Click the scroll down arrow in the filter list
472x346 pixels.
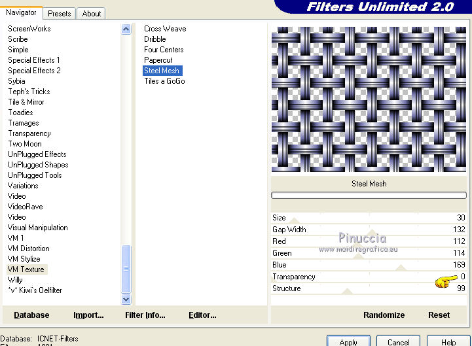point(126,299)
